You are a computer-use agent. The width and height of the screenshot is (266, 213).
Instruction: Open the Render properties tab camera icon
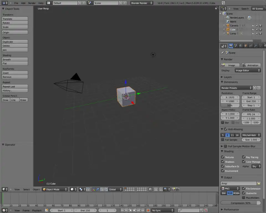pyautogui.click(x=231, y=46)
